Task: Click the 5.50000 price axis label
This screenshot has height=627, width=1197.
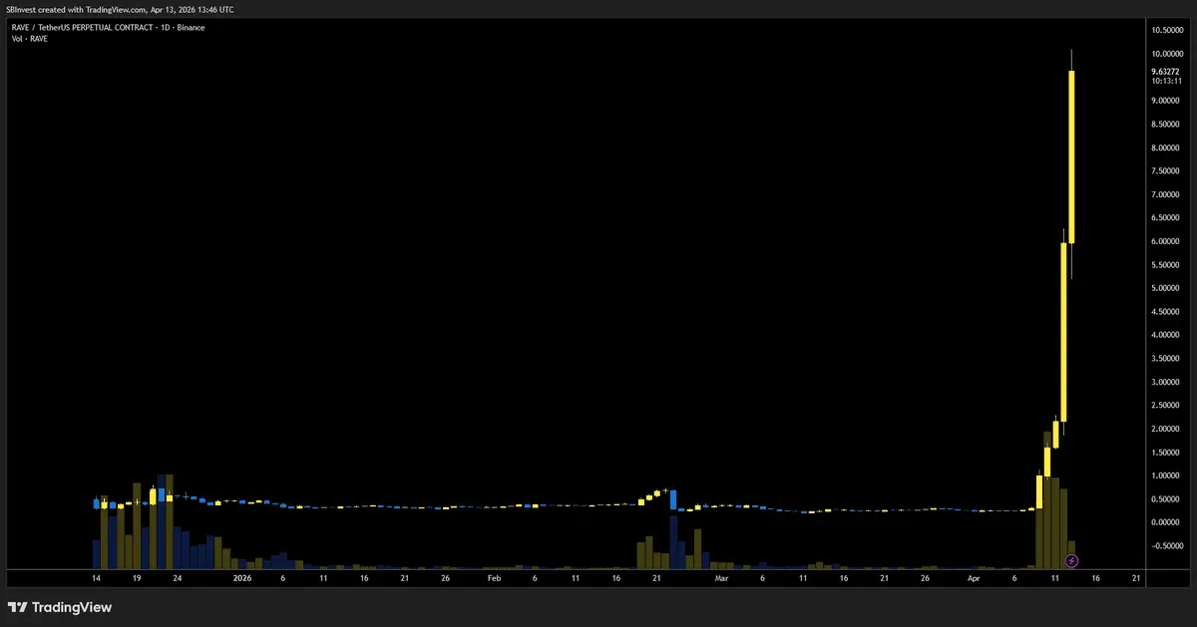Action: pos(1167,265)
